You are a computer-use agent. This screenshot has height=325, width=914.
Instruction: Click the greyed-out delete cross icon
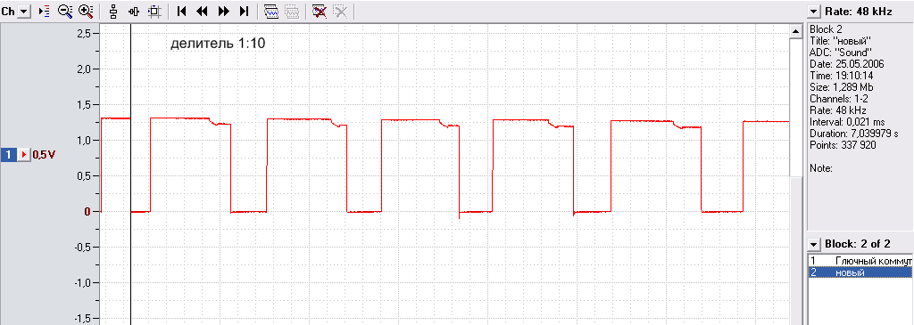tap(340, 11)
